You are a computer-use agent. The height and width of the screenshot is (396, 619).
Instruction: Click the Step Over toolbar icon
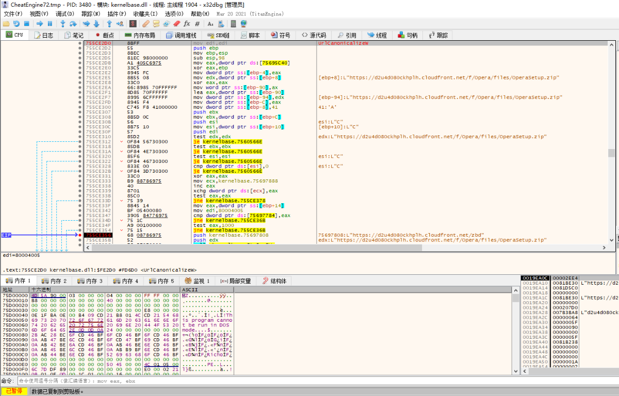[x=73, y=24]
